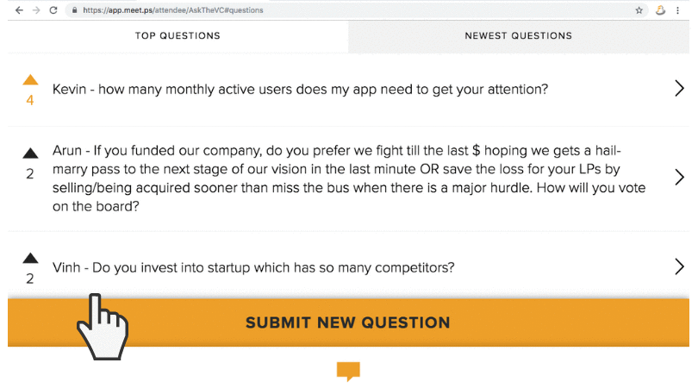Open Kevin's question text
Viewport: 698px width, 388px height.
coord(301,90)
